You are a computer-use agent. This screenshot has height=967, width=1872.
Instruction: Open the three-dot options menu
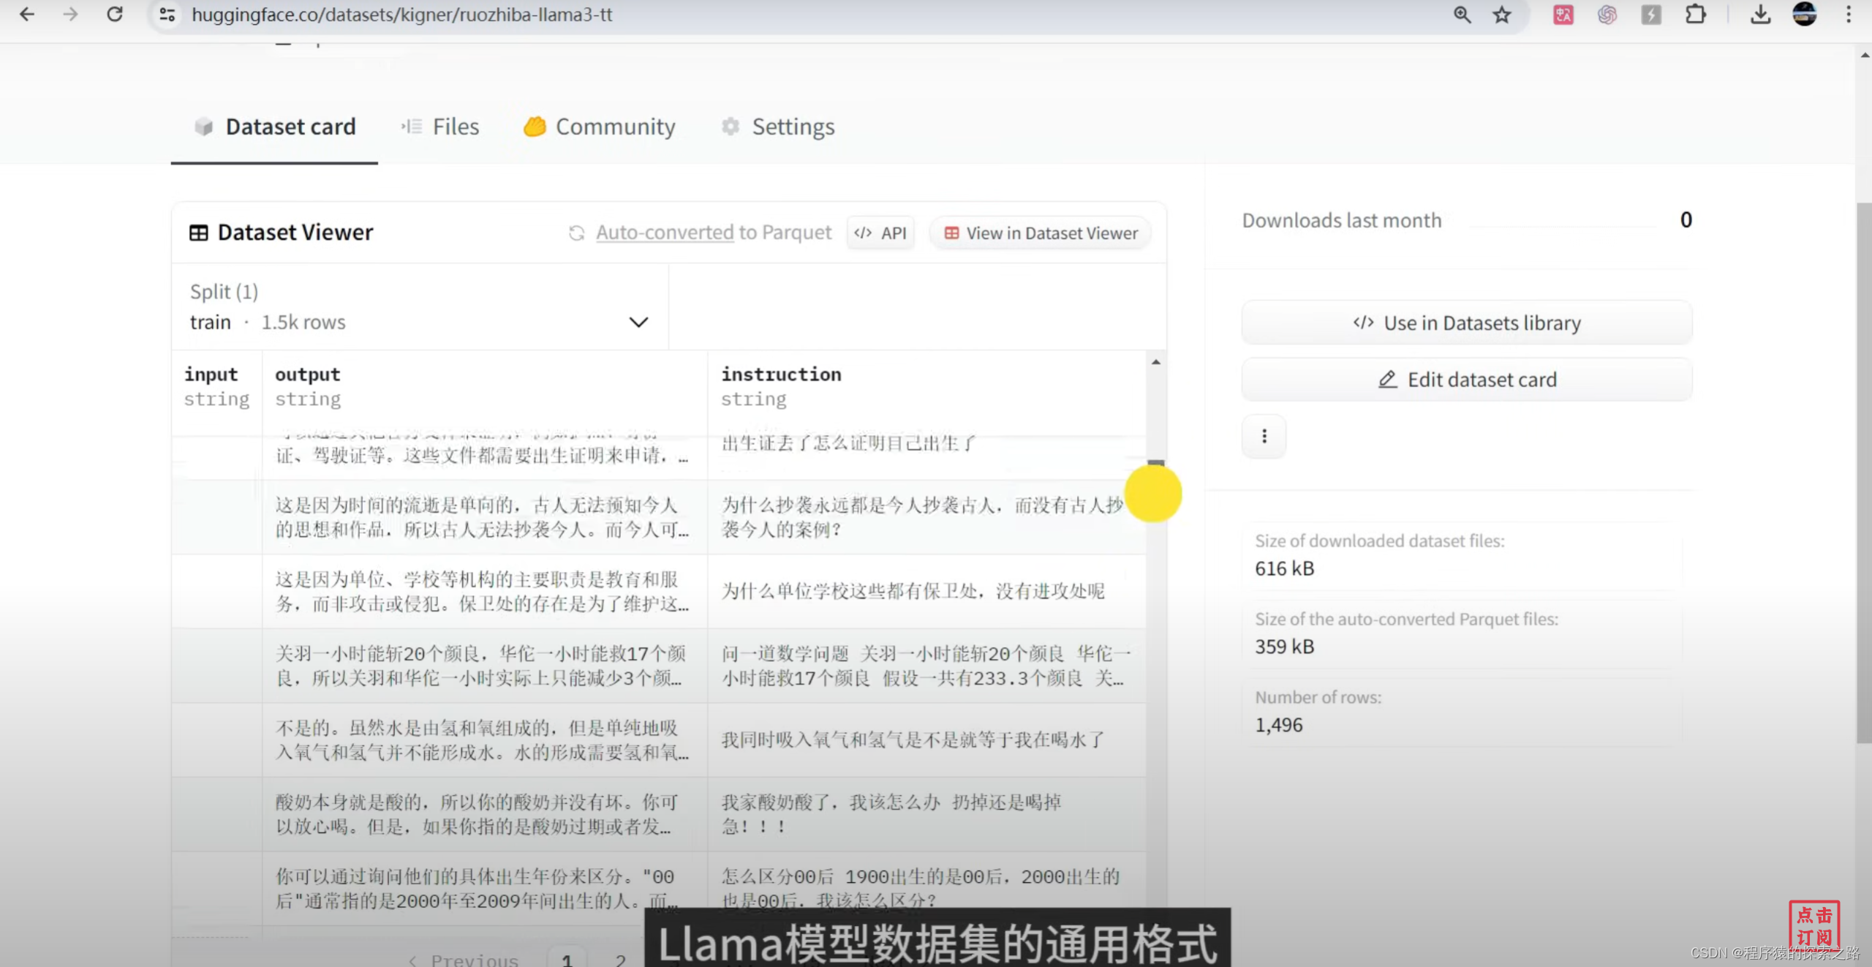(x=1263, y=436)
